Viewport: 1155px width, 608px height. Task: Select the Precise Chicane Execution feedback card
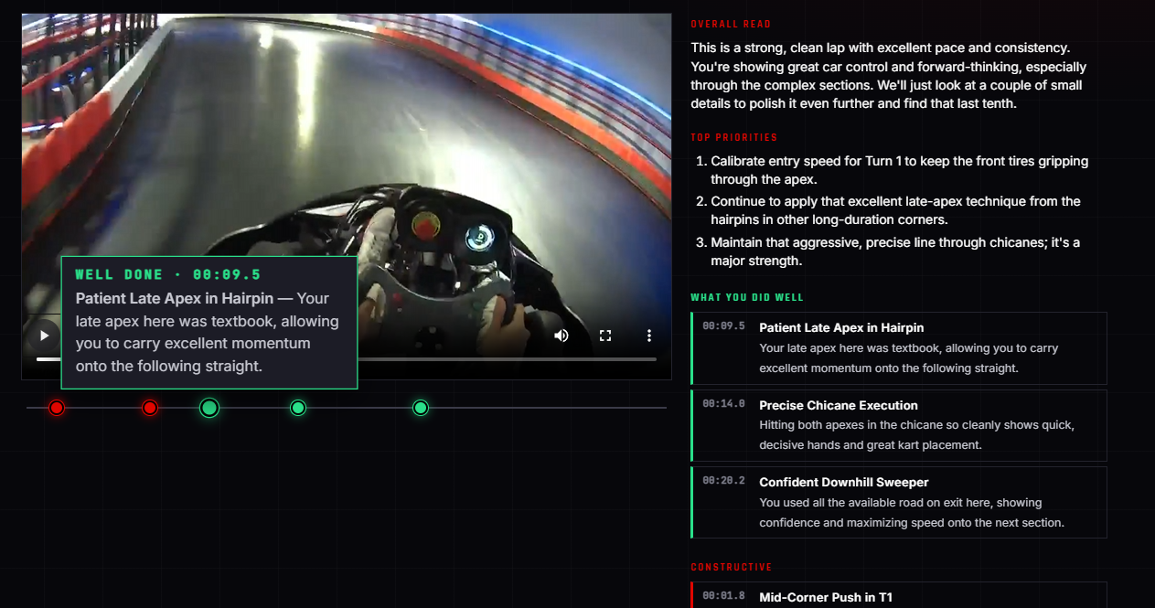[x=899, y=423]
